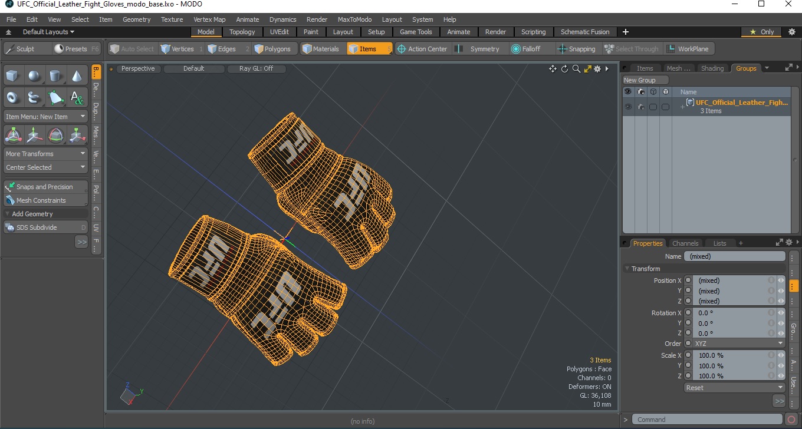The width and height of the screenshot is (802, 429).
Task: Activate the universal Transform tool
Action: pos(13,136)
